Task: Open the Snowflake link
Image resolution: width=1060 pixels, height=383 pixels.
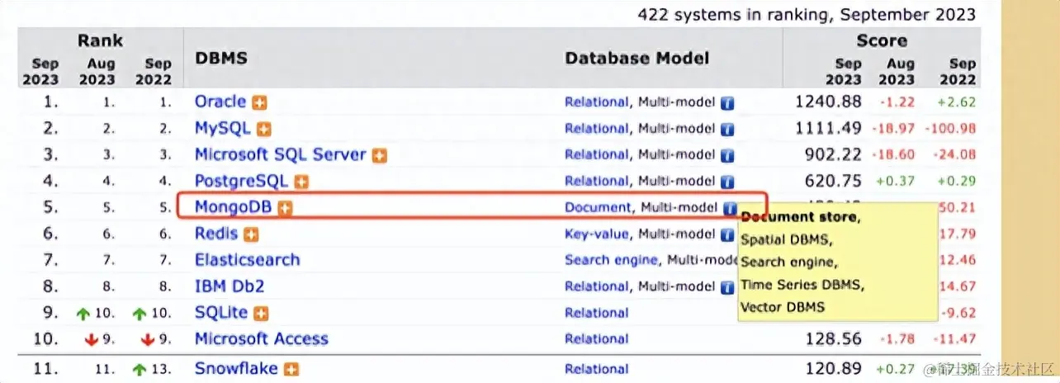Action: point(236,369)
